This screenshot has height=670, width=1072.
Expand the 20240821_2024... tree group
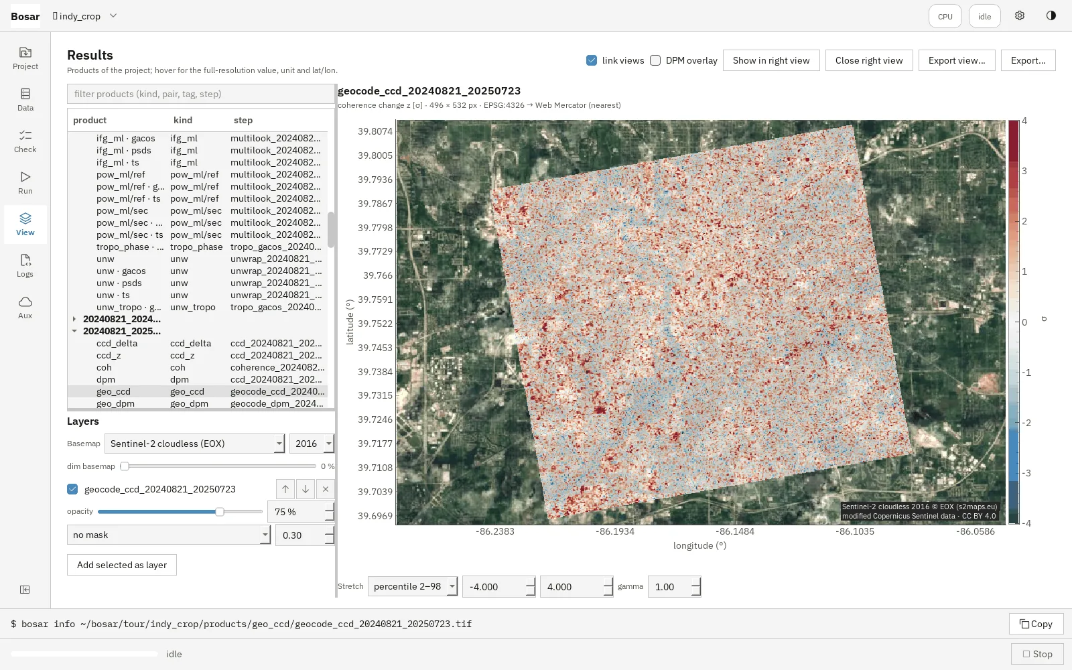[x=74, y=319]
